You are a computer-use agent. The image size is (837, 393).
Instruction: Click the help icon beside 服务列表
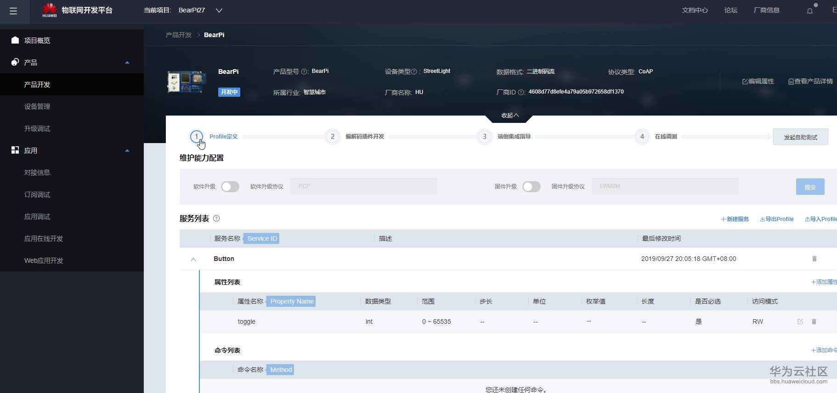pos(216,218)
